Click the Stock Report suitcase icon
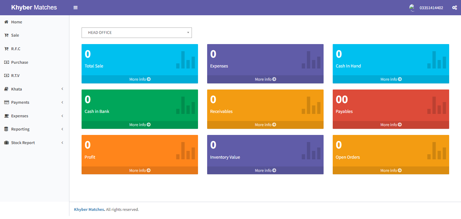Image resolution: width=461 pixels, height=219 pixels. [6, 143]
